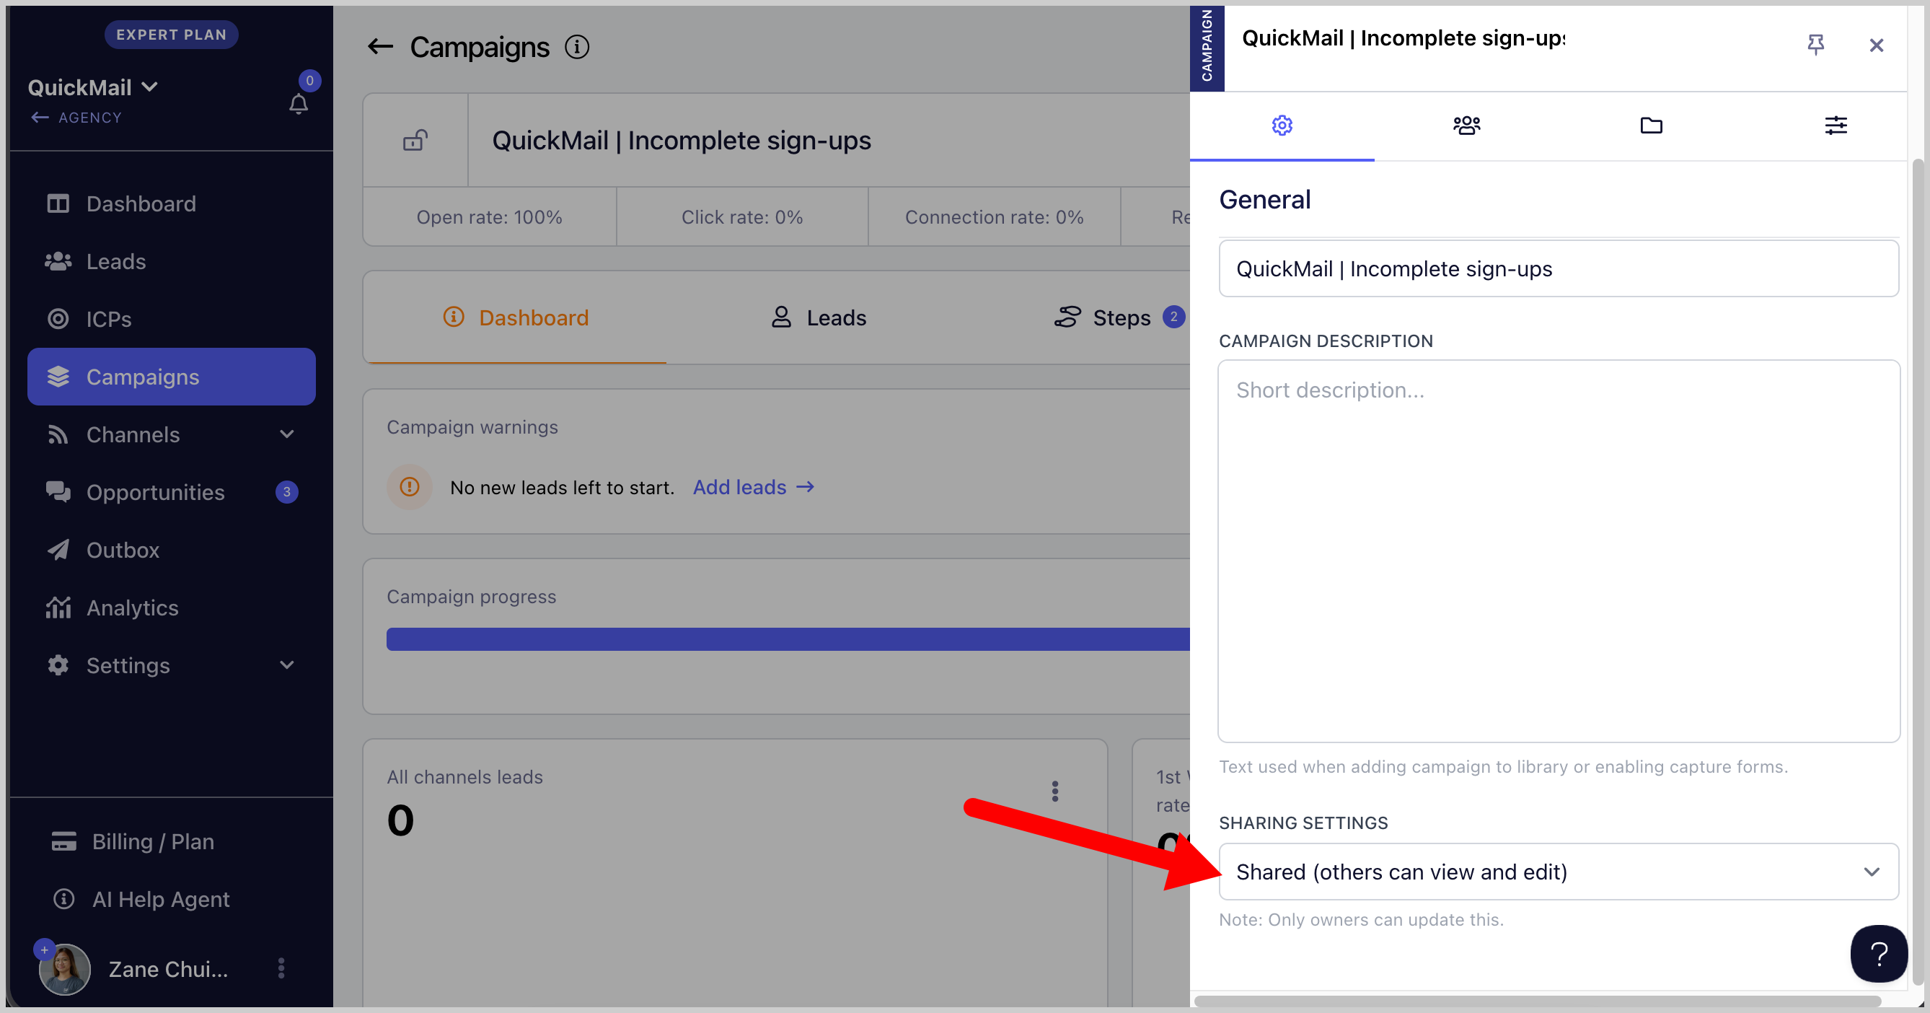Open the Zane Chui user options menu

(x=281, y=968)
